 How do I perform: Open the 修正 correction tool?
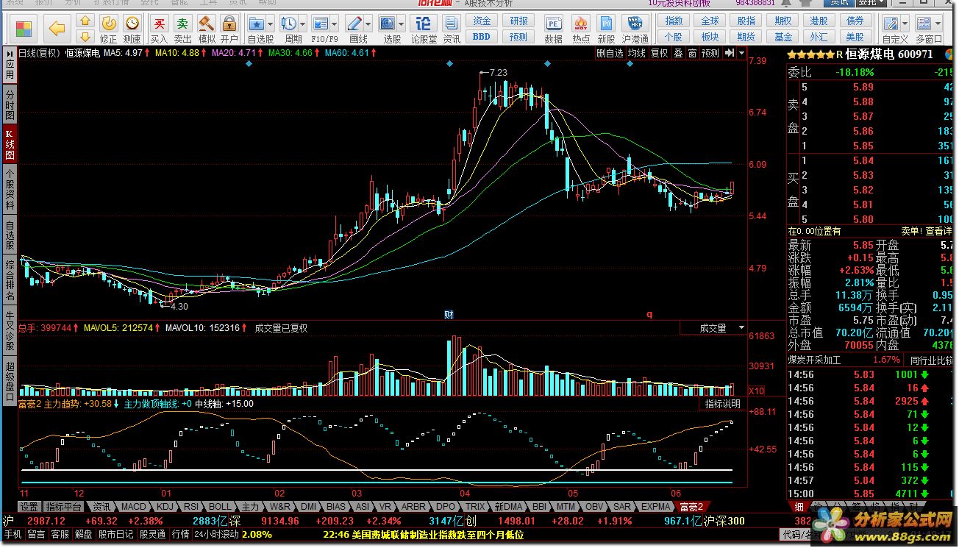[x=108, y=29]
